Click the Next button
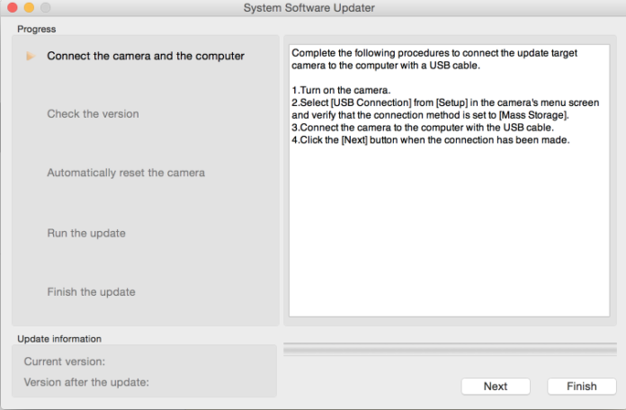The height and width of the screenshot is (410, 626). pyautogui.click(x=495, y=386)
